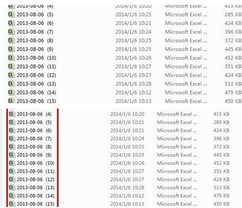This screenshot has height=208, width=242.
Task: Click Excel icon of 2013-08-06 (10) in upper list
Action: pos(11,58)
